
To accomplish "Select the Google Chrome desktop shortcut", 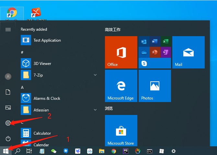I will coord(12,14).
